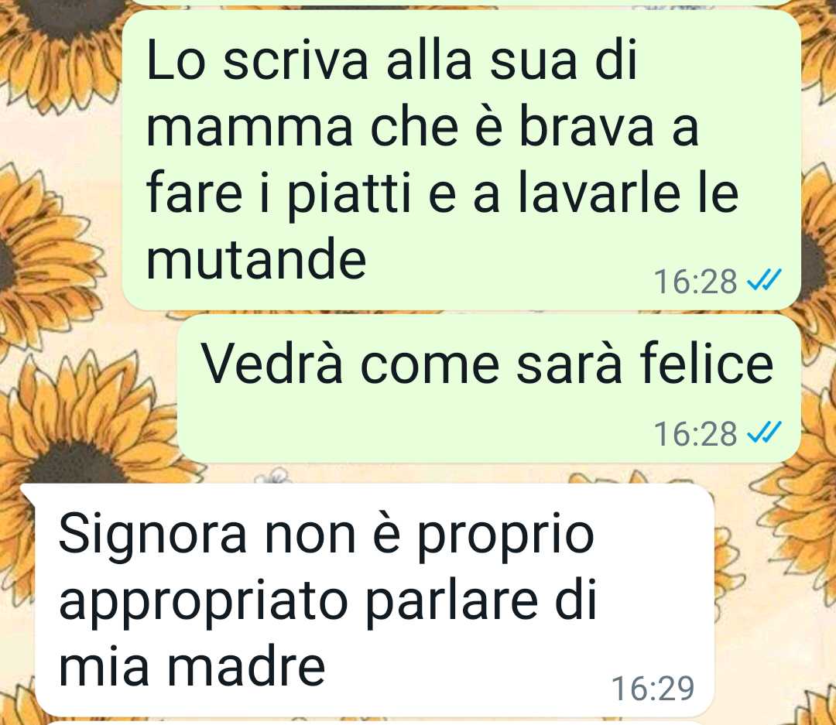Screen dimensions: 836x725
Task: Tap blue double-check on the mutande message
Action: click(765, 279)
